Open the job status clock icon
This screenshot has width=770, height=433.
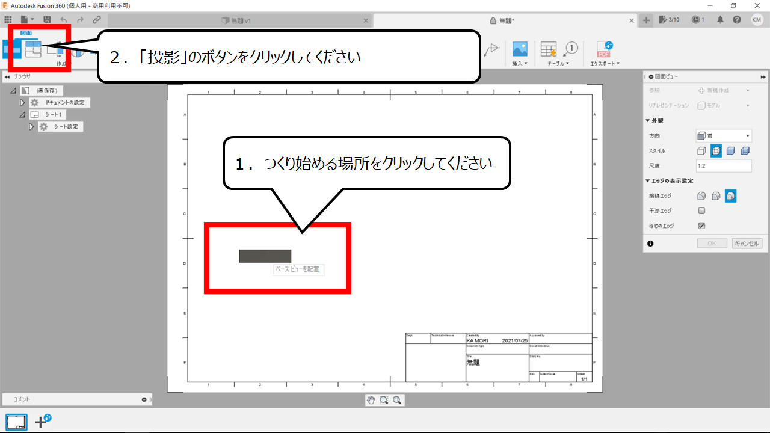[x=698, y=20]
